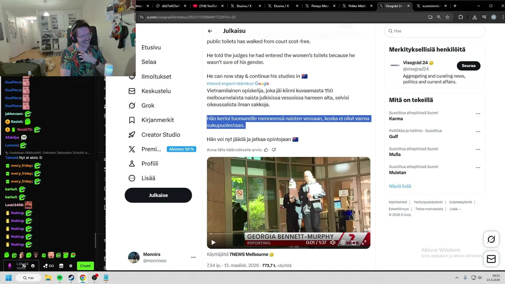The height and width of the screenshot is (284, 505).
Task: Switch to the (154) YouTube tab
Action: coord(208,6)
